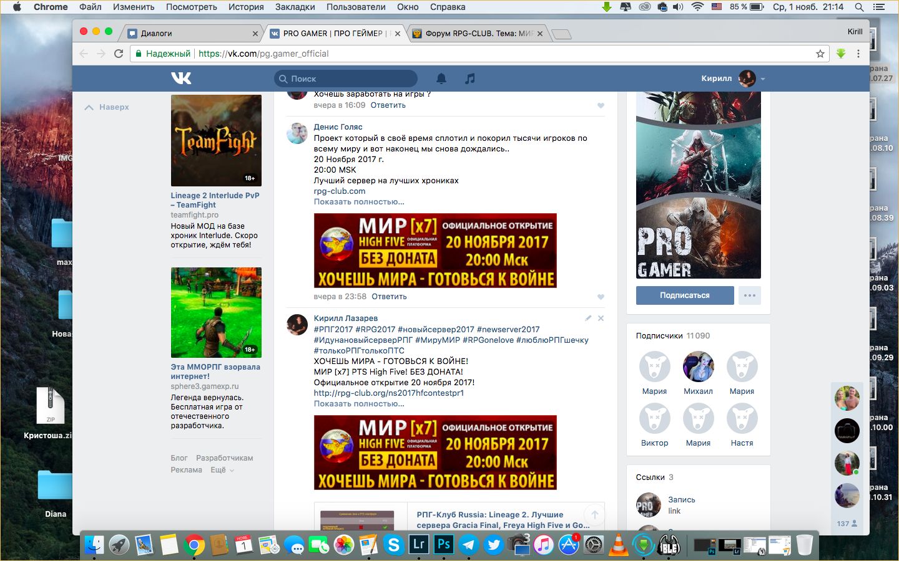This screenshot has height=561, width=899.
Task: Open the volume control in the menu bar
Action: coord(679,7)
